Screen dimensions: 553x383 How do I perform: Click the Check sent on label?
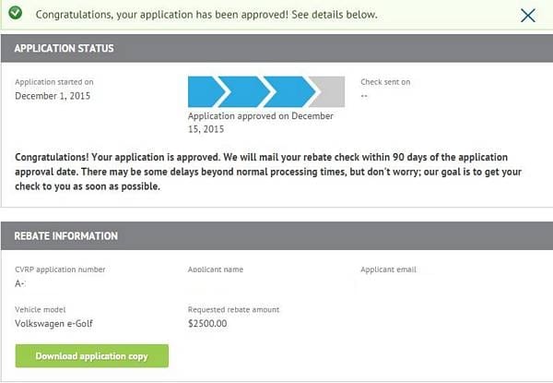[x=385, y=82]
